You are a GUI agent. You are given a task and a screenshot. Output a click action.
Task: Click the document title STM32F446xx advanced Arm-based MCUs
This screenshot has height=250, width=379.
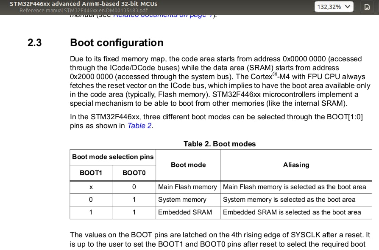point(84,4)
